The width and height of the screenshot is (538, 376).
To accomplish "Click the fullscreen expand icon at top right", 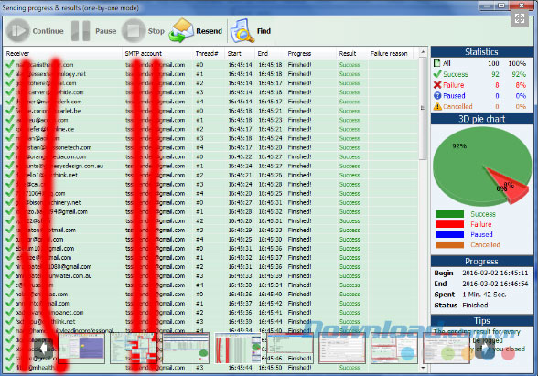I will coord(520,18).
